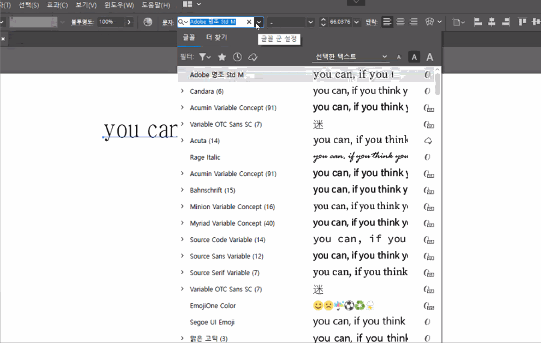Screen dimensions: 541x343
Task: Expand the Candara font family
Action: click(182, 91)
